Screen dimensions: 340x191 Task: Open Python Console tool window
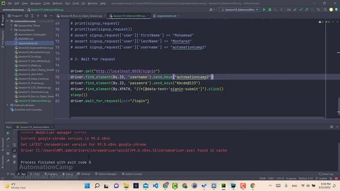click(x=132, y=174)
